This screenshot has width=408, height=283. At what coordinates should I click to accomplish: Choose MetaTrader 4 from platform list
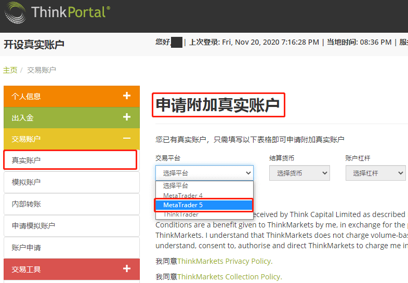click(x=204, y=195)
